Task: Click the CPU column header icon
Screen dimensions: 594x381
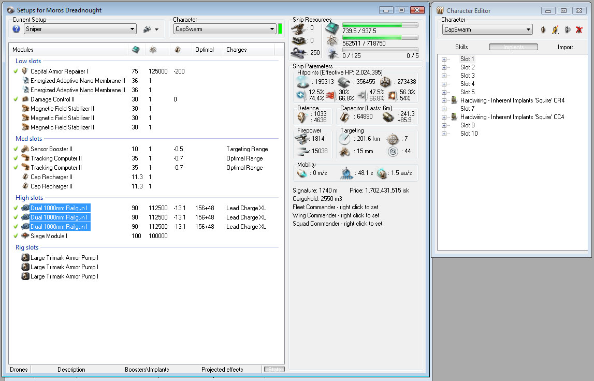Action: 136,50
